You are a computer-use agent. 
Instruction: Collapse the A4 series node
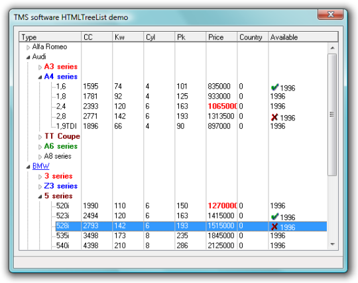40,77
